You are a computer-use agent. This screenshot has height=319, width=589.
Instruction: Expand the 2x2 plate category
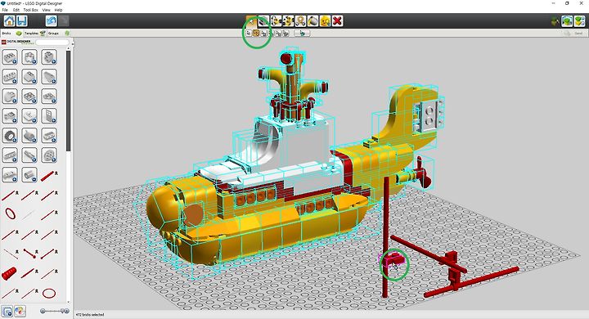pyautogui.click(x=29, y=97)
